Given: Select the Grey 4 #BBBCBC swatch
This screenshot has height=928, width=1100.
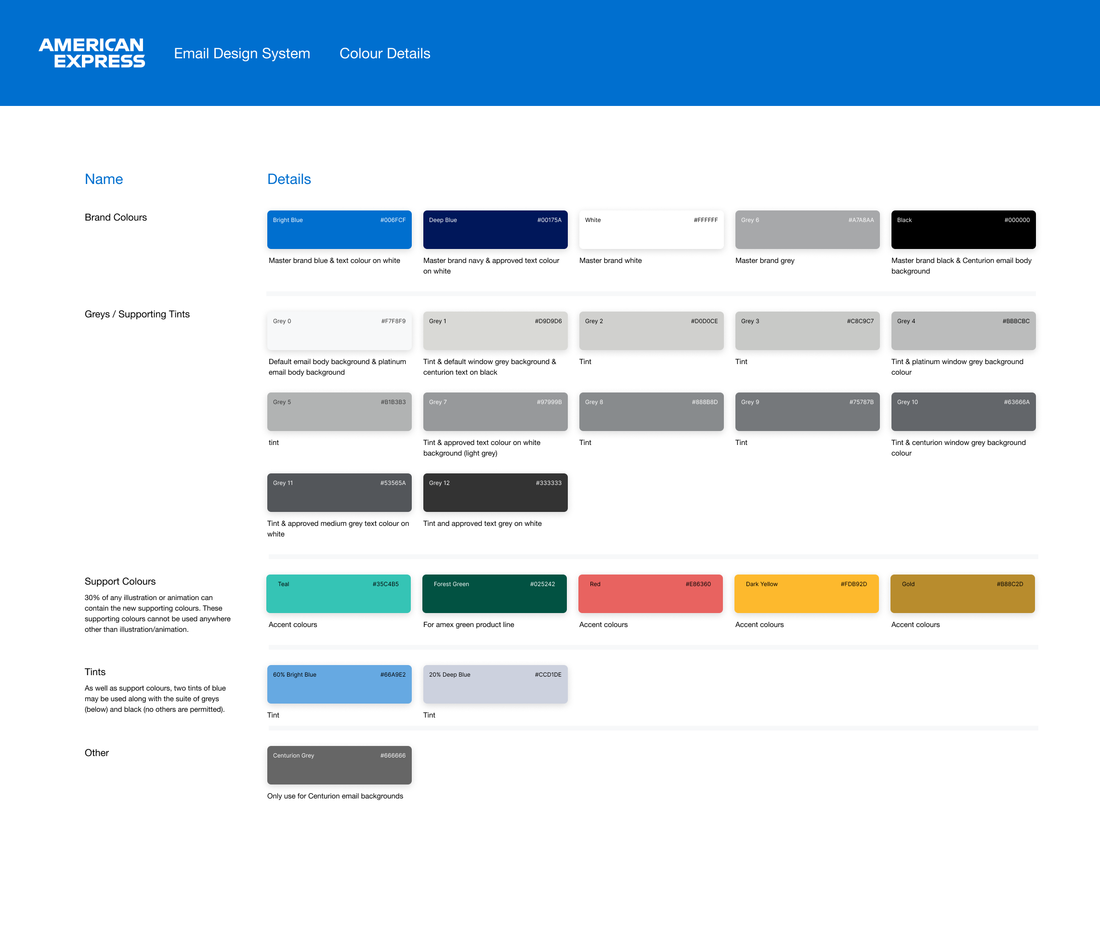Looking at the screenshot, I should [x=963, y=331].
